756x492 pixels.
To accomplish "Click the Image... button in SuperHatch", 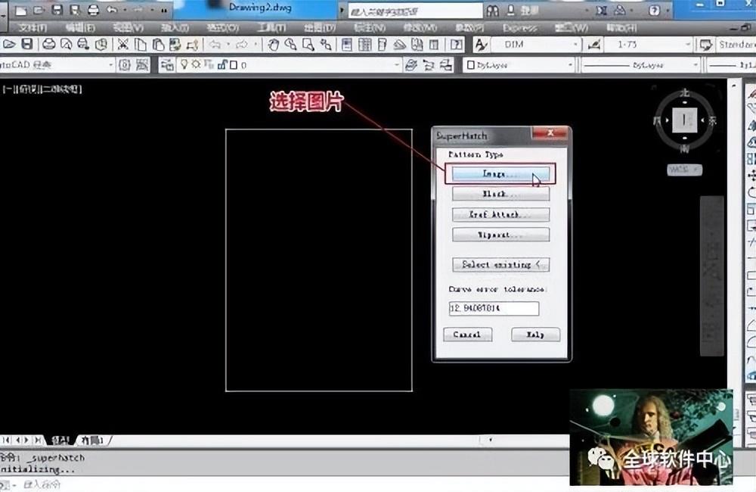I will coord(500,174).
